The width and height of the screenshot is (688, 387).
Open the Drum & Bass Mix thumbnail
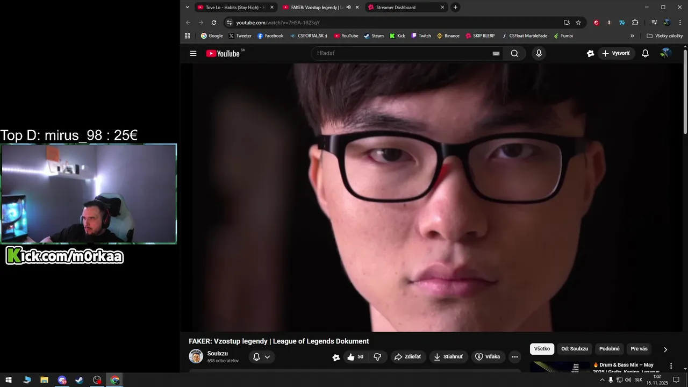click(560, 367)
